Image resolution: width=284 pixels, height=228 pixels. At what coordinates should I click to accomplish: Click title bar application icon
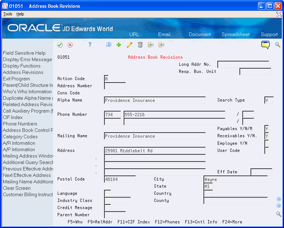tap(5, 6)
